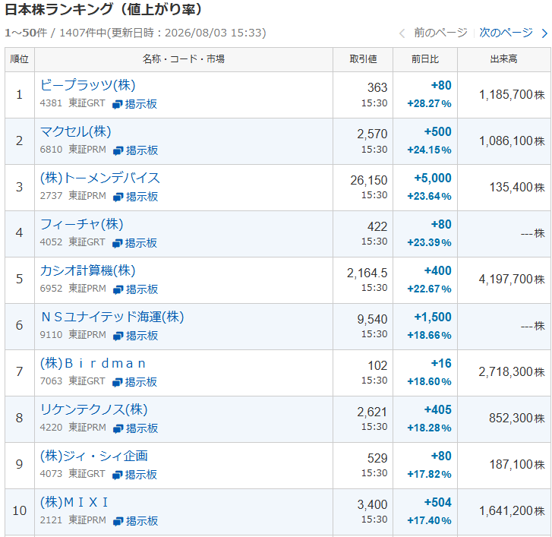Click the 順位 column header
The height and width of the screenshot is (537, 552).
20,59
